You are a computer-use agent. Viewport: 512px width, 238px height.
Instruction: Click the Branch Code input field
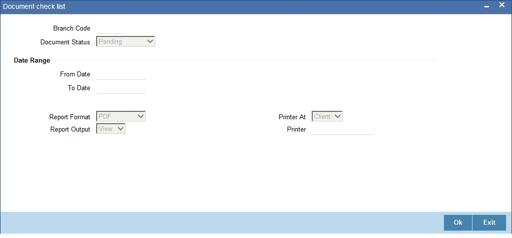pos(109,29)
